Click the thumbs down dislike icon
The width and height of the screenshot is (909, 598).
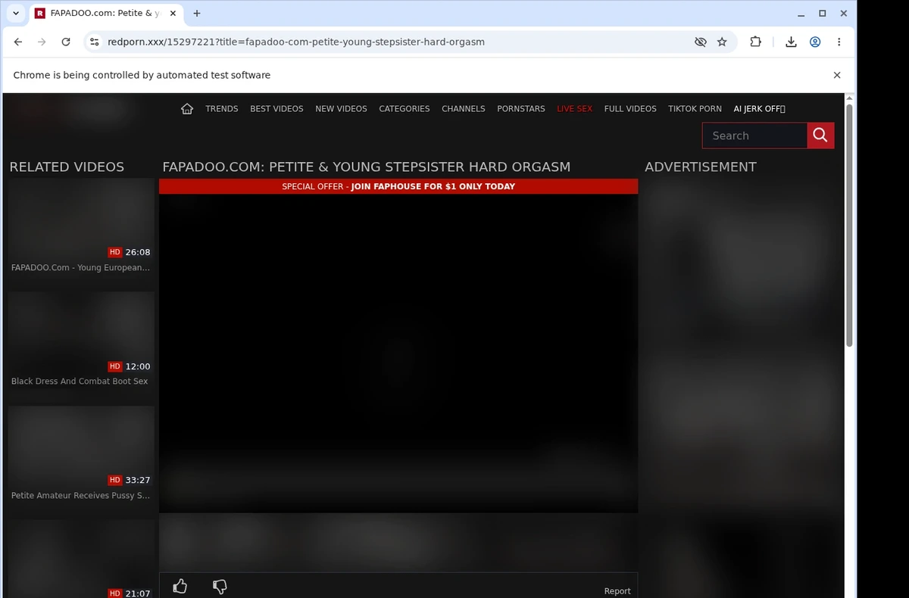pos(220,586)
